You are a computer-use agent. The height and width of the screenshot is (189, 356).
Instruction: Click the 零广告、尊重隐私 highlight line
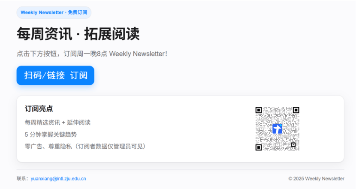(x=85, y=146)
